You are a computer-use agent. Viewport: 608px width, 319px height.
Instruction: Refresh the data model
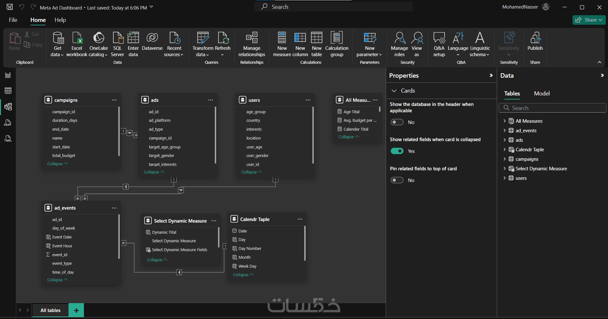tap(223, 44)
